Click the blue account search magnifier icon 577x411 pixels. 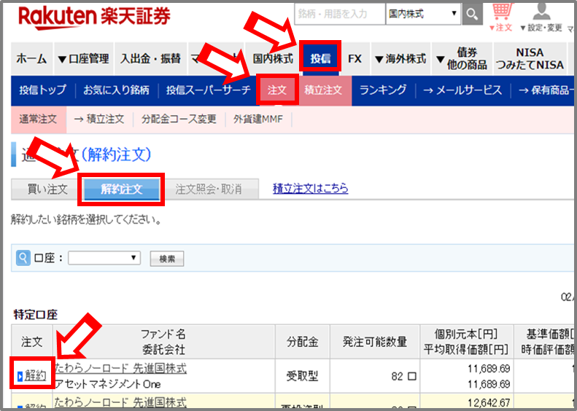coord(23,258)
